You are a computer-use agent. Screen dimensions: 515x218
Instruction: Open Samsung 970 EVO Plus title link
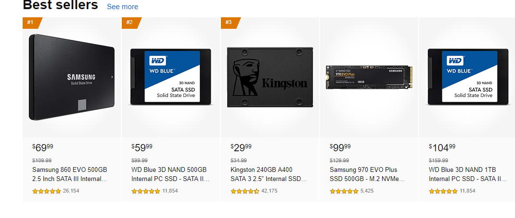(367, 174)
